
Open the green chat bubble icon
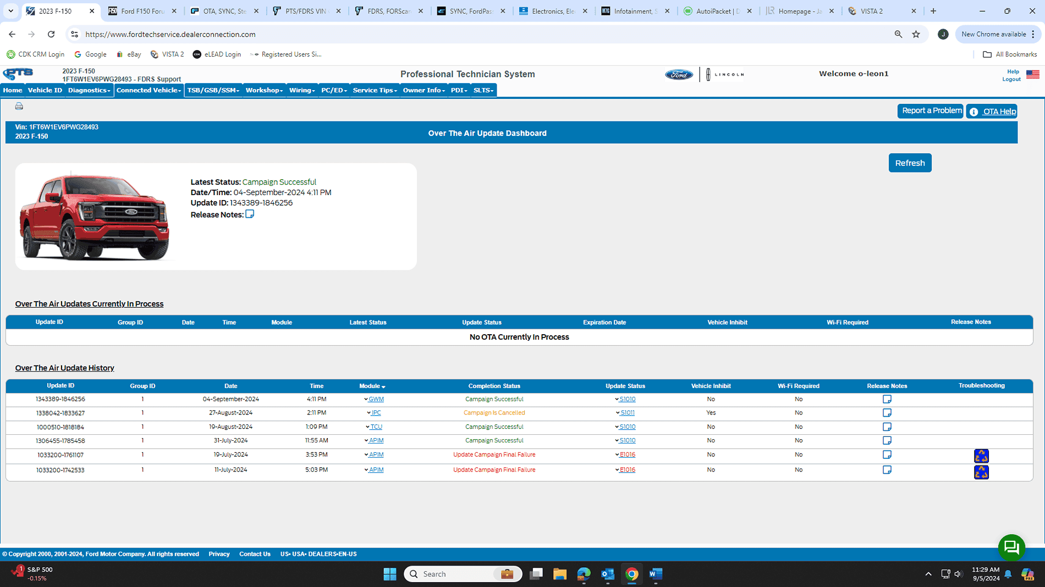[x=1011, y=547]
